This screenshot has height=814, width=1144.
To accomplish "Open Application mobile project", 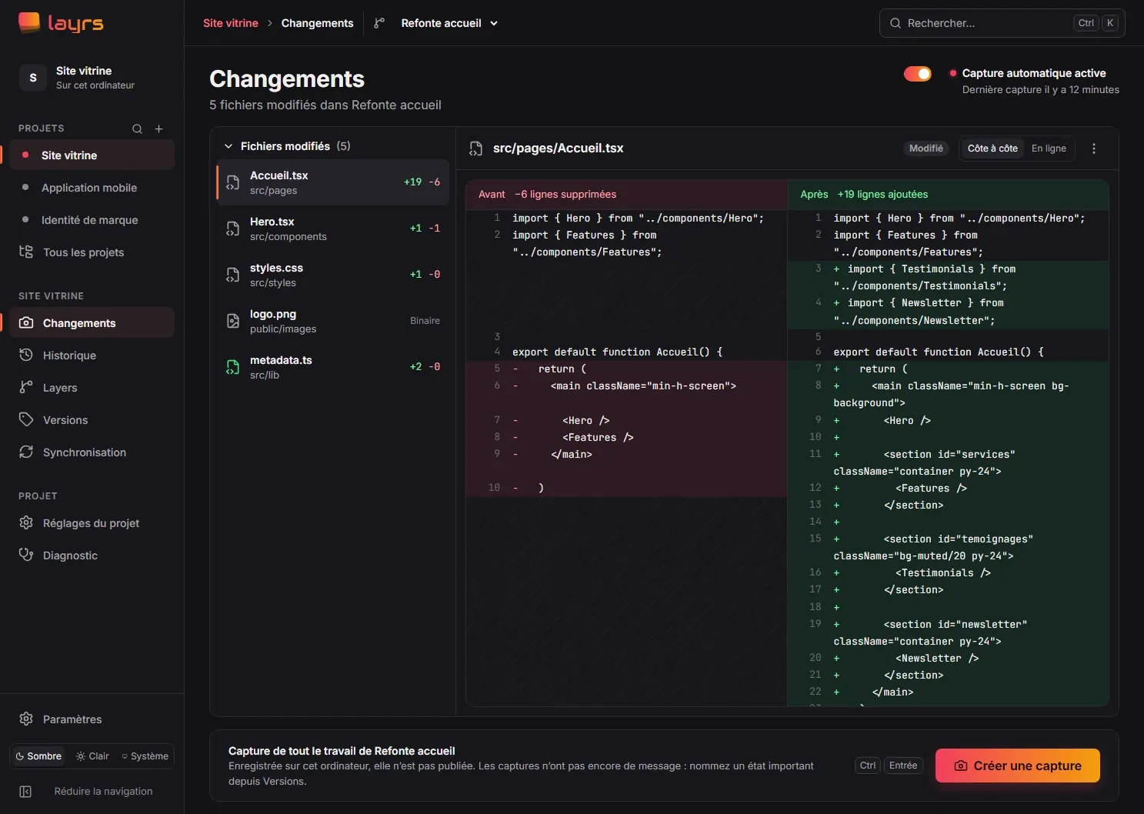I will pyautogui.click(x=92, y=188).
